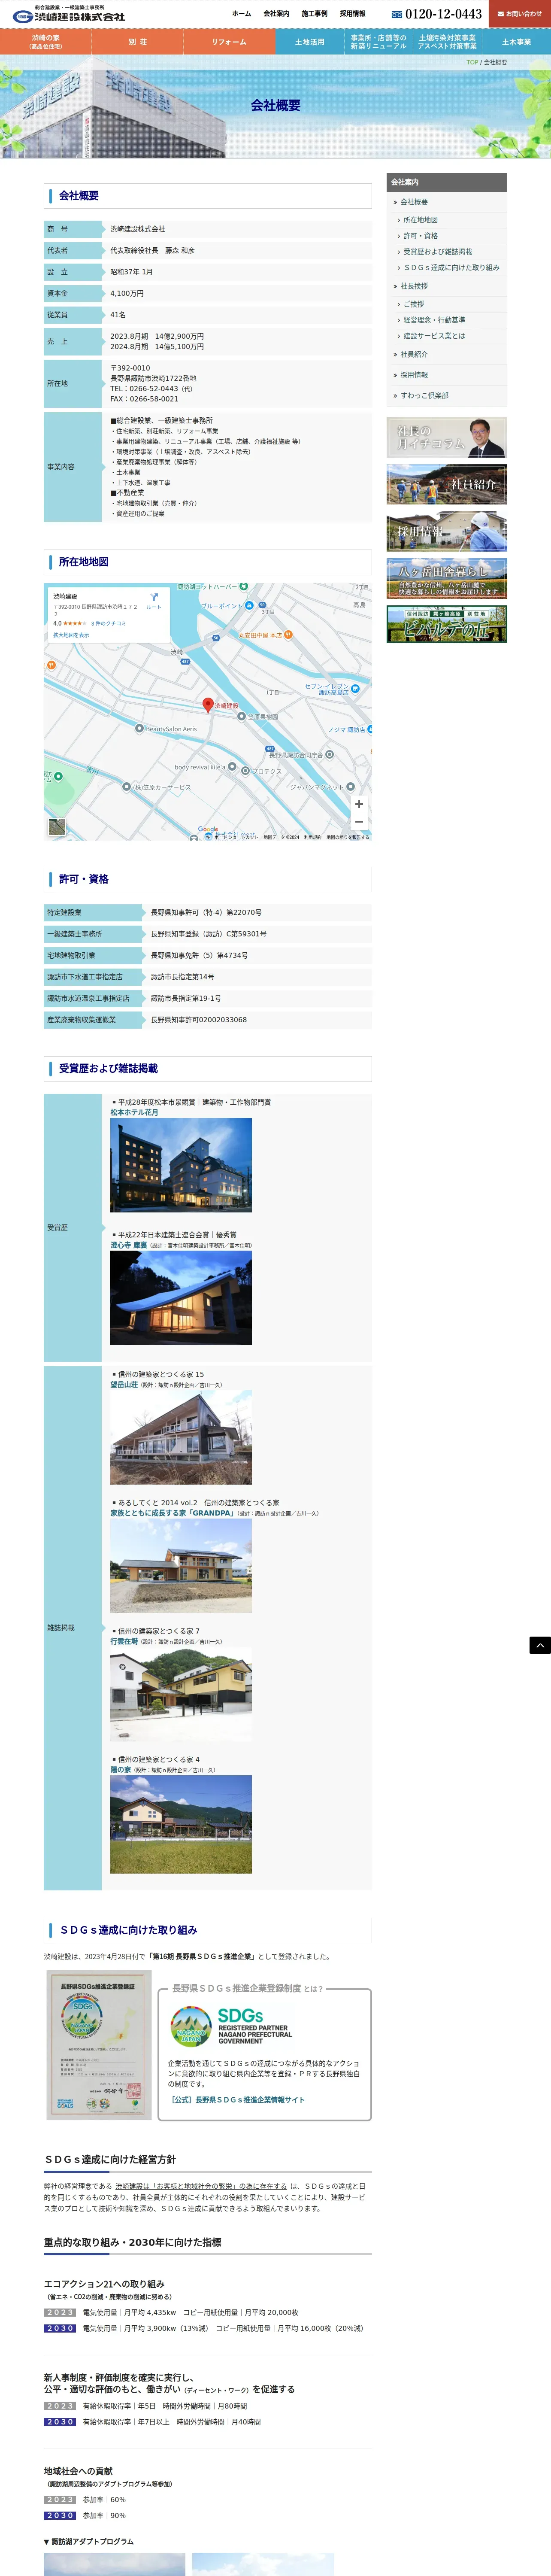Open the 家族とともに成長する家「GRANDPA」 link

pos(172,1513)
